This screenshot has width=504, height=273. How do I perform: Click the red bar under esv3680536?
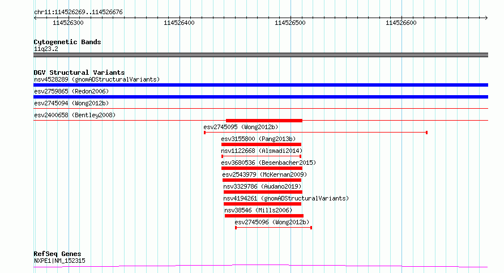pos(262,168)
